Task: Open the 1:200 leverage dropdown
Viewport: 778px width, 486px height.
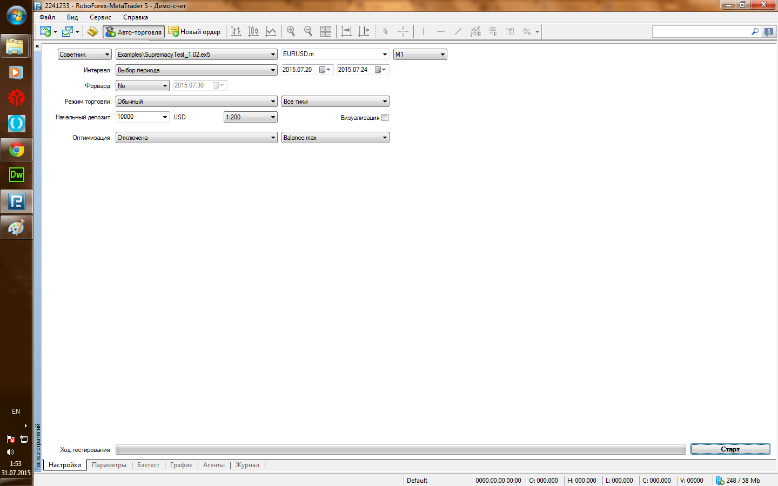Action: (x=251, y=117)
